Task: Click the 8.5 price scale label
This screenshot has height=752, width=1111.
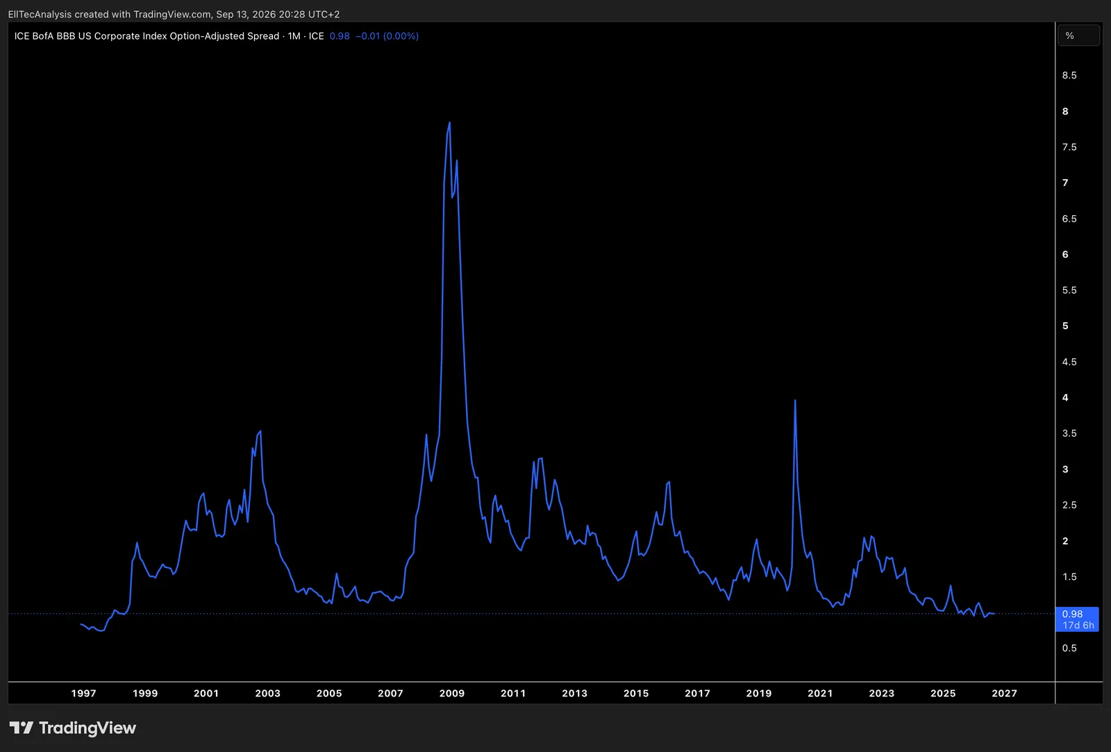Action: tap(1069, 75)
